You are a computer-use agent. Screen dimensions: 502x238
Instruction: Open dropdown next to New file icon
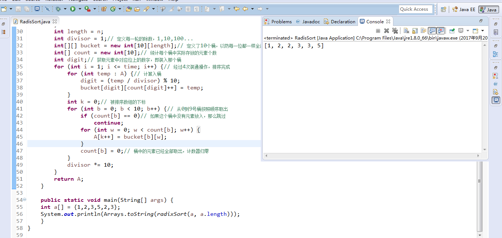coord(11,9)
